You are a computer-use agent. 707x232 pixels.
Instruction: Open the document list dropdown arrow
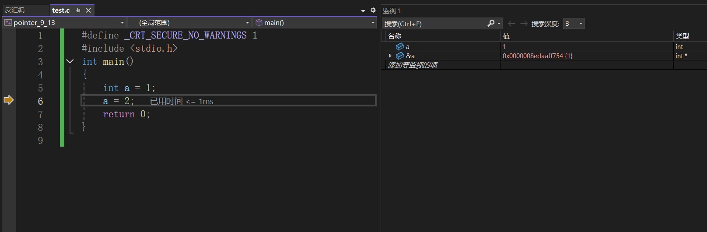coord(363,11)
